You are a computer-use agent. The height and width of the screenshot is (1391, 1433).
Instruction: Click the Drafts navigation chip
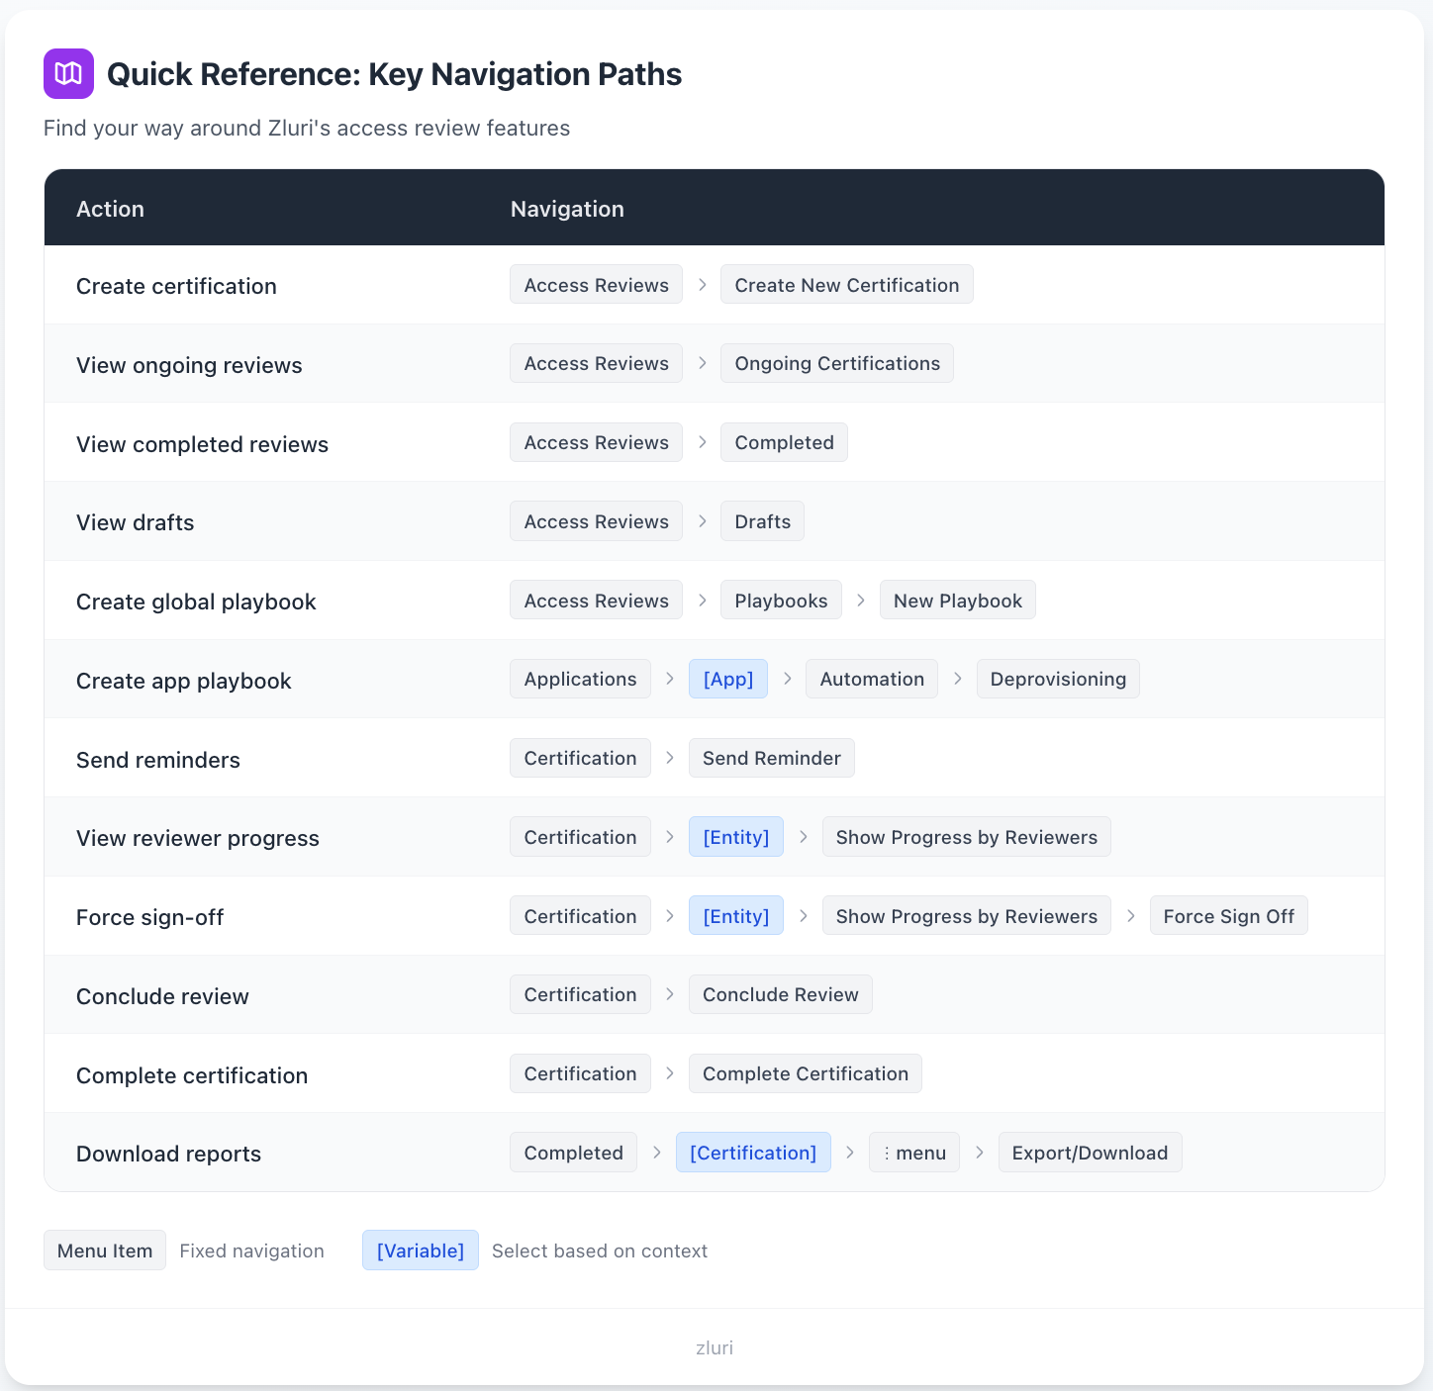click(x=762, y=521)
